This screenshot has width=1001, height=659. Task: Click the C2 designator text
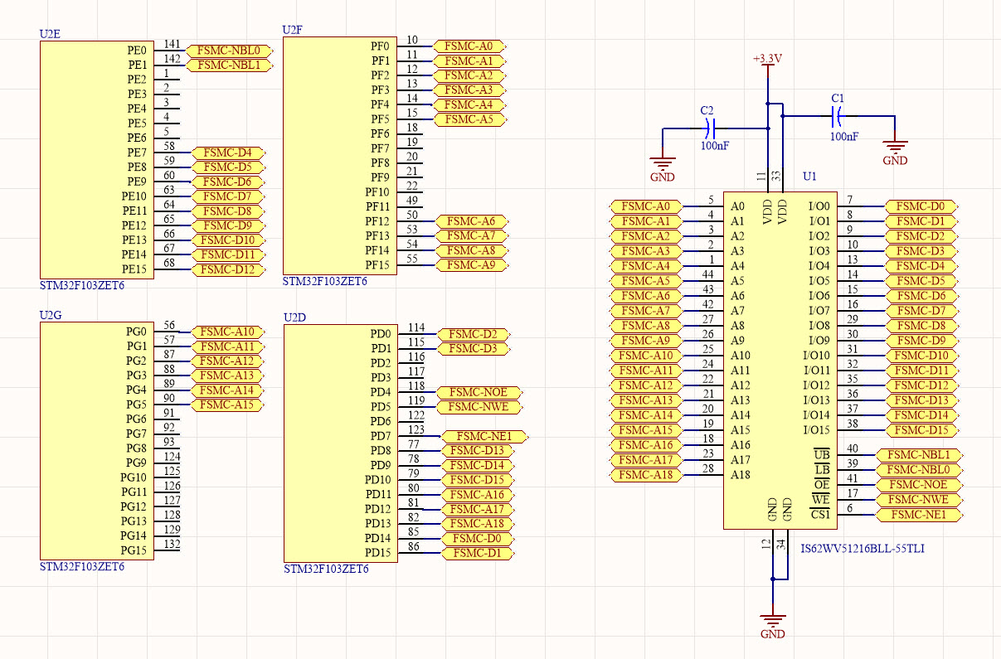[707, 110]
